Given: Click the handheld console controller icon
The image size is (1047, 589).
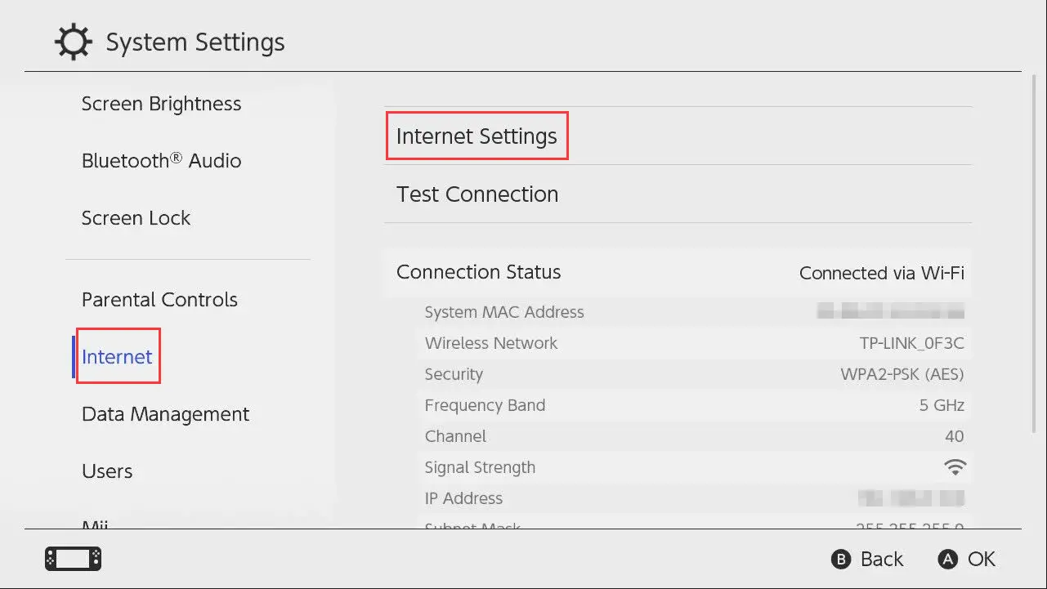Looking at the screenshot, I should point(73,559).
